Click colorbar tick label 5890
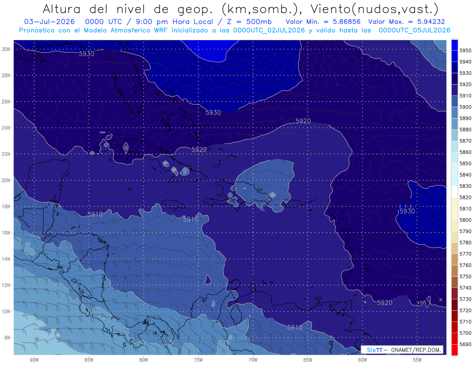Viewport: 473px width, 365px height. (x=465, y=118)
